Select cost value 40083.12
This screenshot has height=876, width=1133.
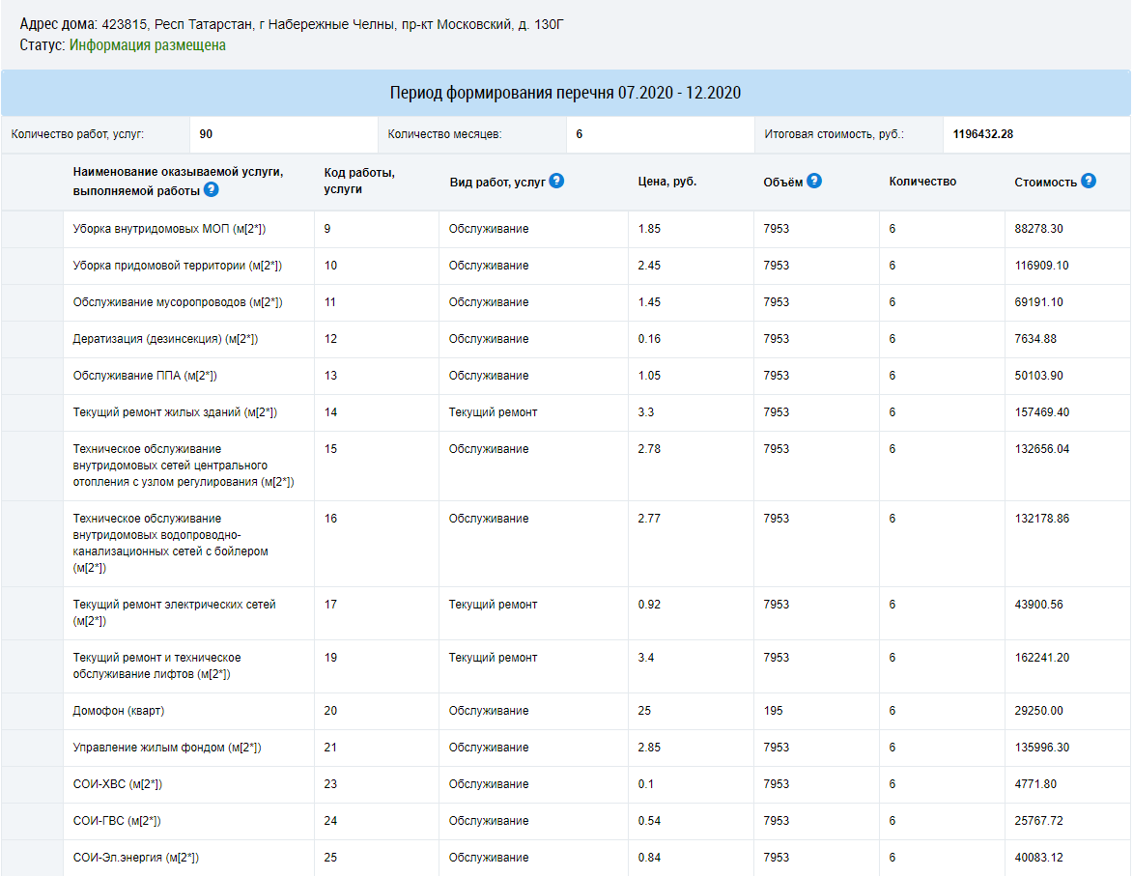pos(1038,858)
